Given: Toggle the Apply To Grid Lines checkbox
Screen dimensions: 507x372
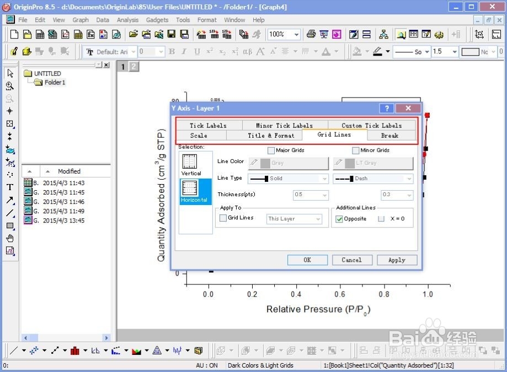Looking at the screenshot, I should coord(223,218).
